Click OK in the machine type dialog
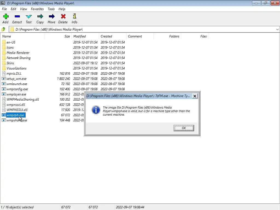The image size is (280, 210). tap(184, 128)
